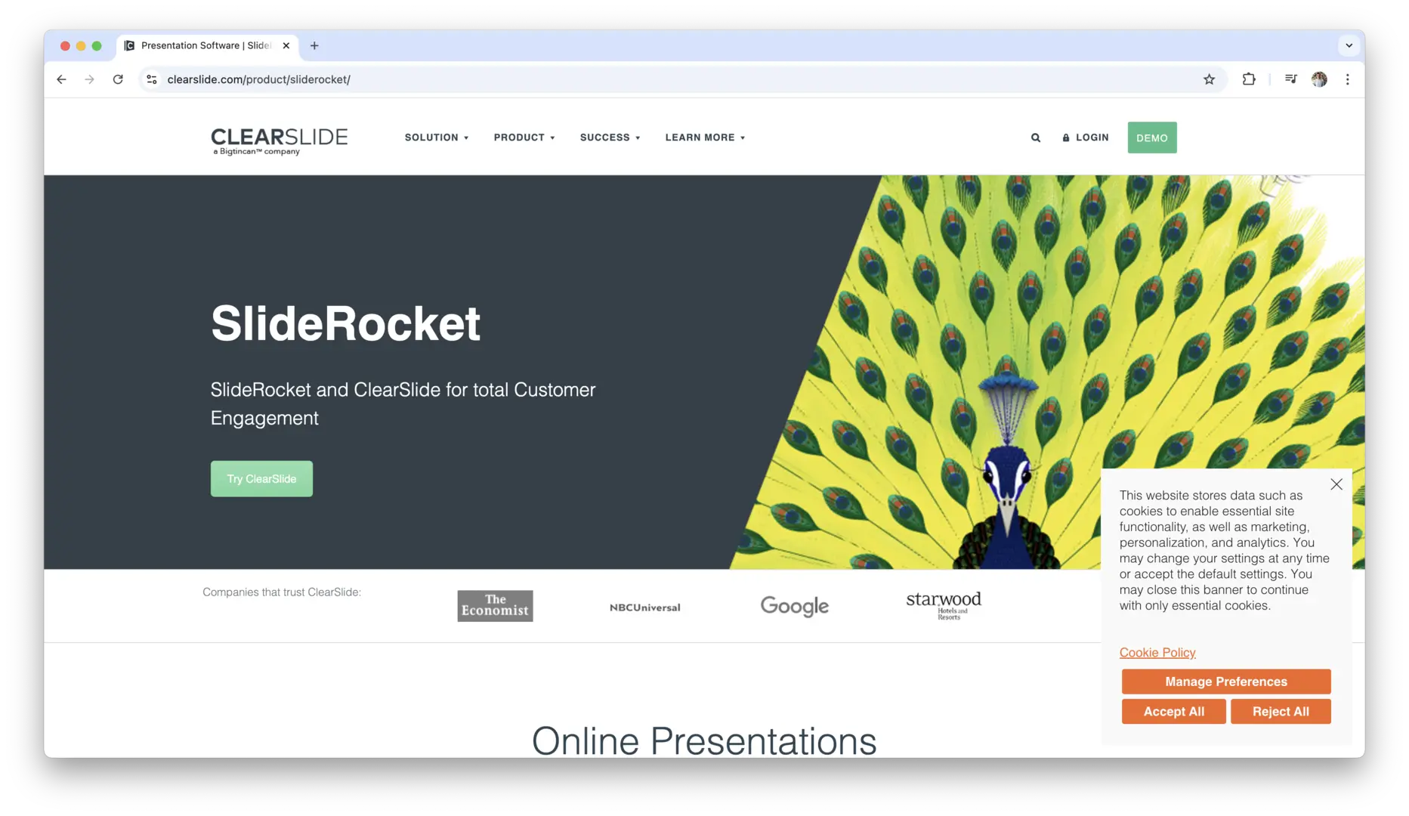Click Reject All cookies button

1280,712
